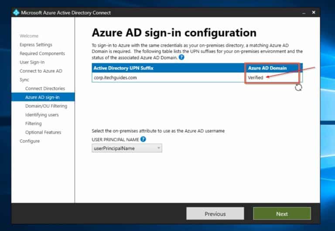Go to the Welcome step

click(29, 36)
